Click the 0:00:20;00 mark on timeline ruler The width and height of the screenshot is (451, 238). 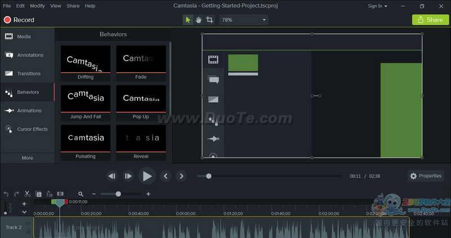tap(91, 214)
